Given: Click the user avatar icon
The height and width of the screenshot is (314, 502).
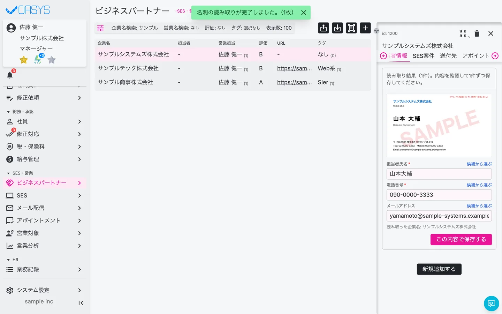Looking at the screenshot, I should [x=11, y=28].
